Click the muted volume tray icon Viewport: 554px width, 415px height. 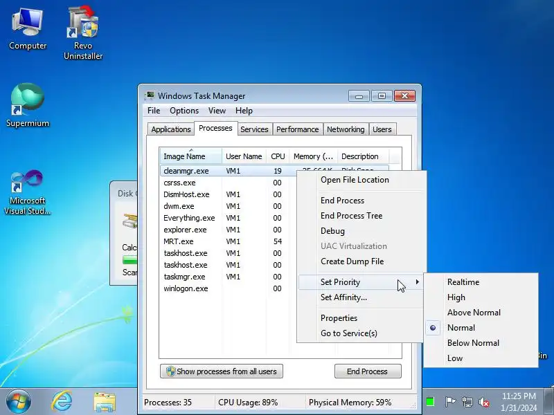483,402
